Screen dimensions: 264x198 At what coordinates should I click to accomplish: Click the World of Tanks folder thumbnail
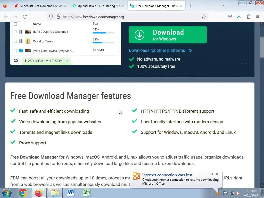(x=28, y=41)
